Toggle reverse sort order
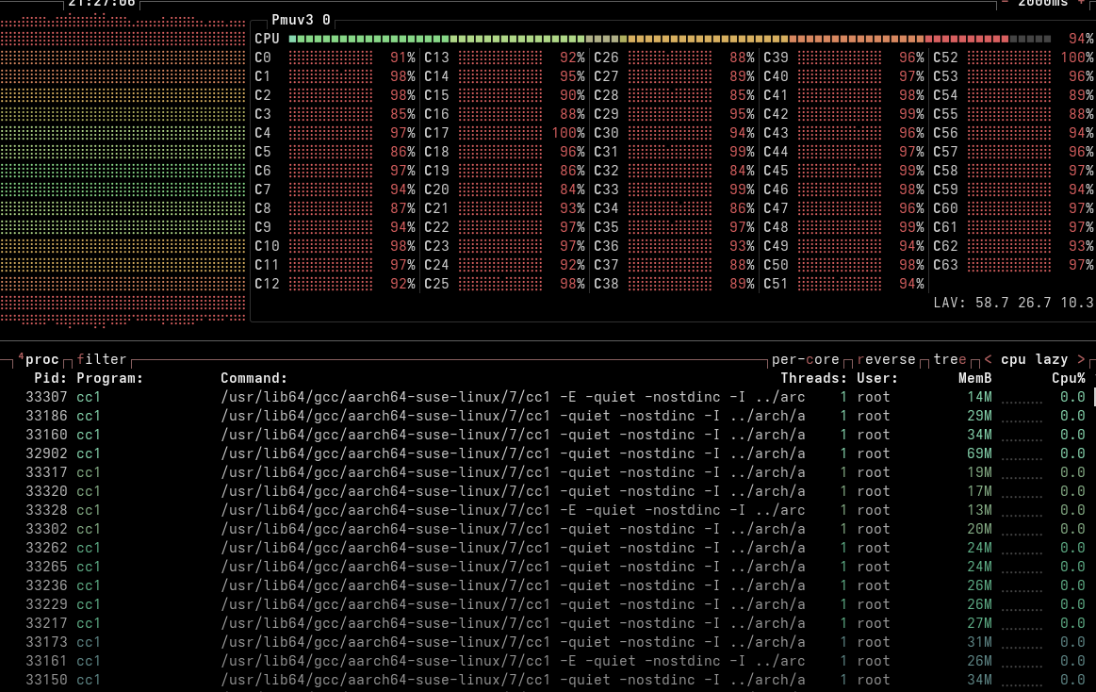 tap(886, 359)
